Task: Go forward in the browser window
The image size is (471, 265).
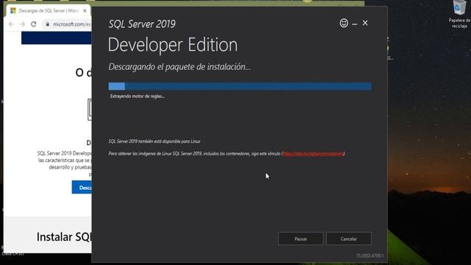Action: [x=22, y=24]
